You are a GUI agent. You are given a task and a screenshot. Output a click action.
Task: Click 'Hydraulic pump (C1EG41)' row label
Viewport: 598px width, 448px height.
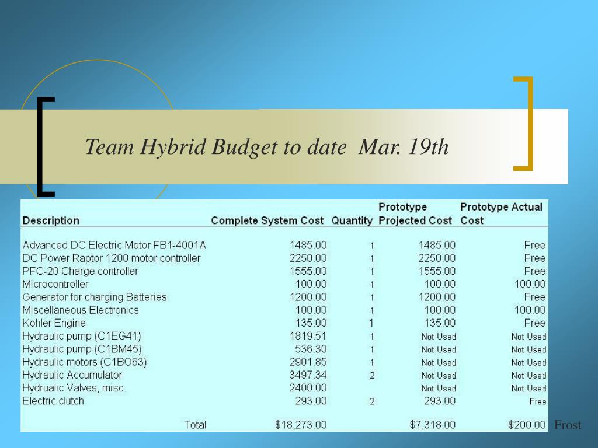[x=82, y=336]
